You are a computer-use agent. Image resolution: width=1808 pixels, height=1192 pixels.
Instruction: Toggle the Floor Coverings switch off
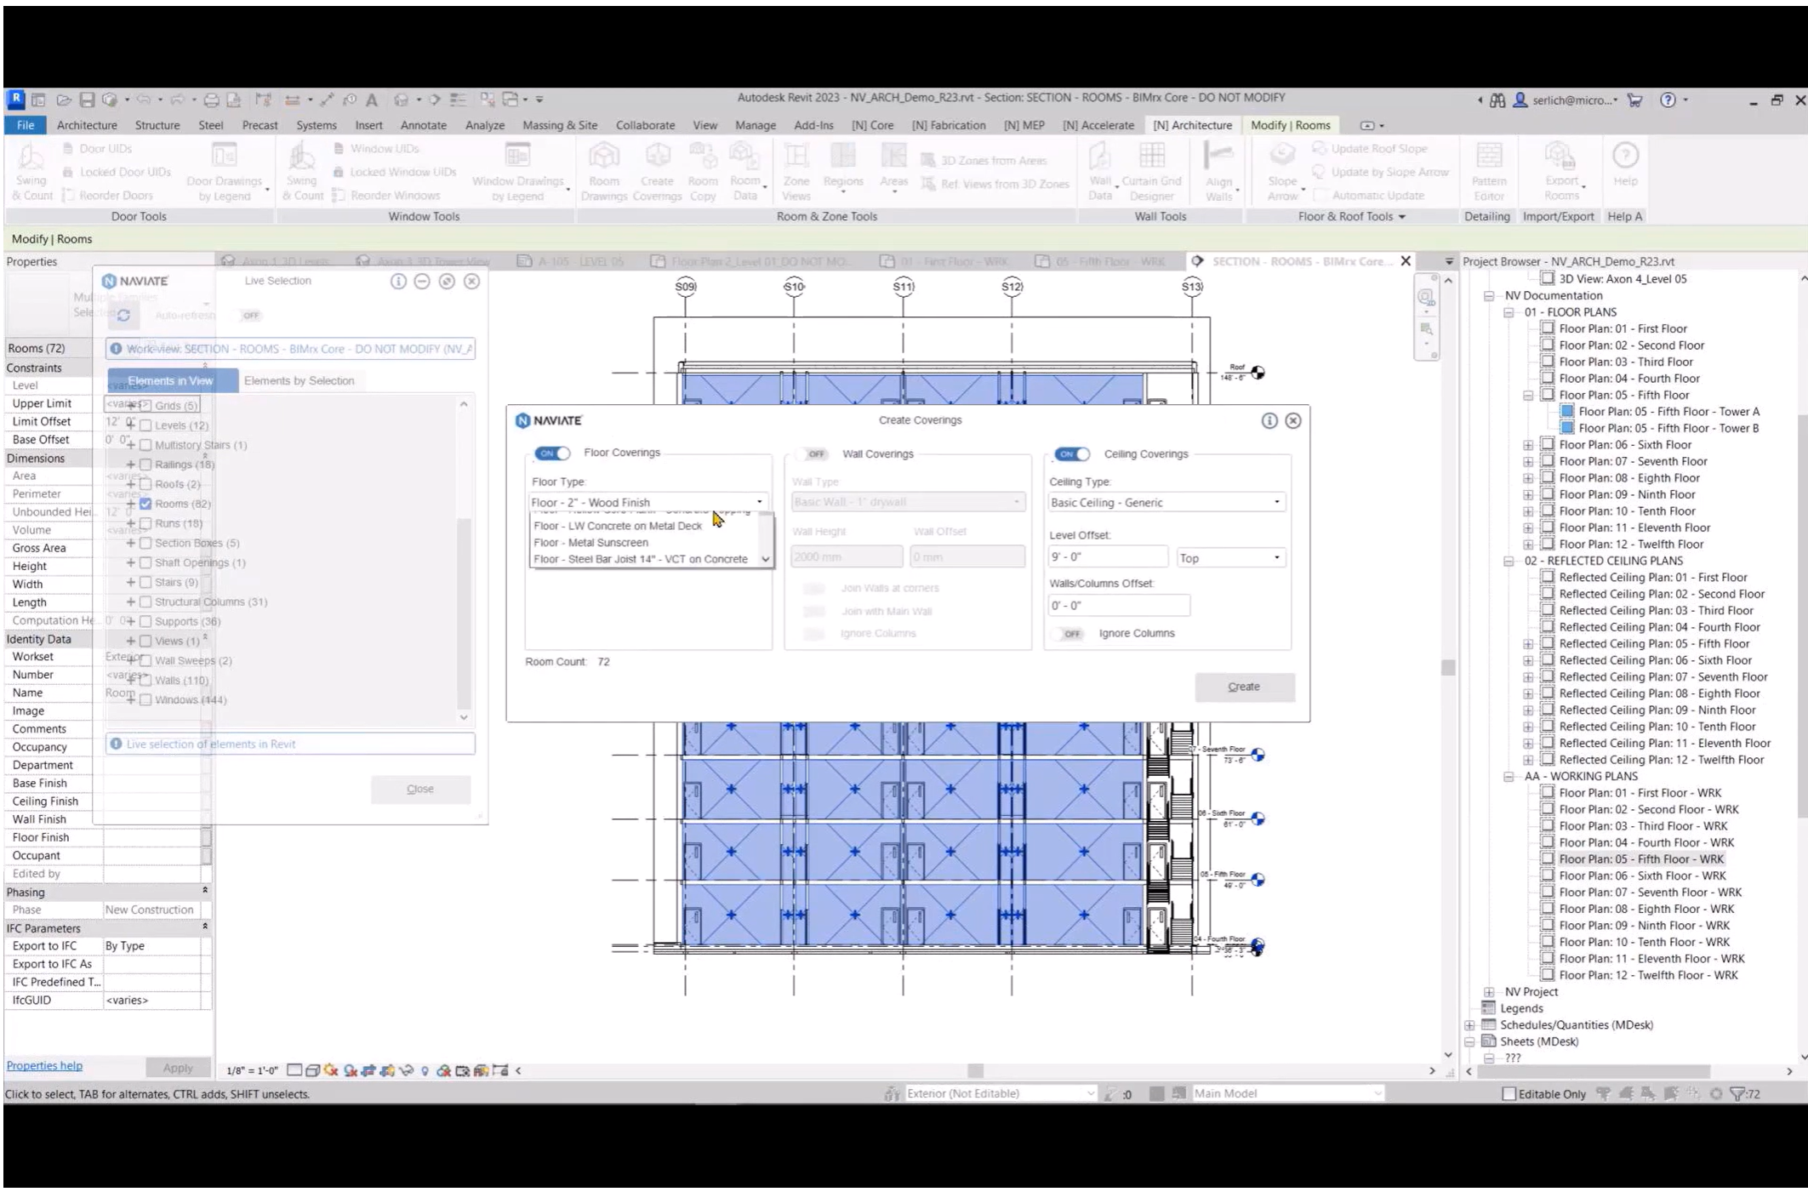[x=552, y=453]
